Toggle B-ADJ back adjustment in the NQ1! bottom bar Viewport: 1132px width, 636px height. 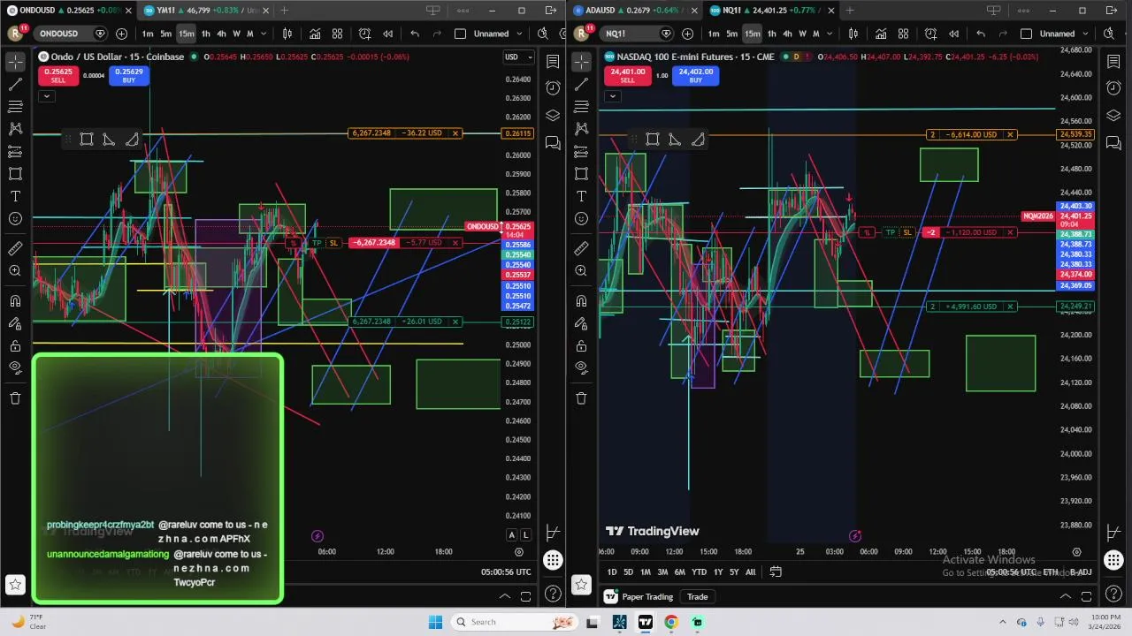tap(1081, 572)
